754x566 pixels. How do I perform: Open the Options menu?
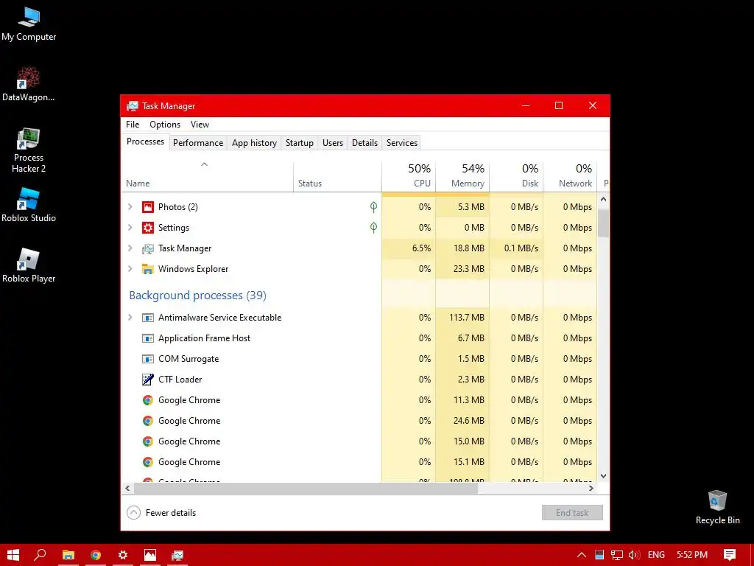click(x=165, y=124)
